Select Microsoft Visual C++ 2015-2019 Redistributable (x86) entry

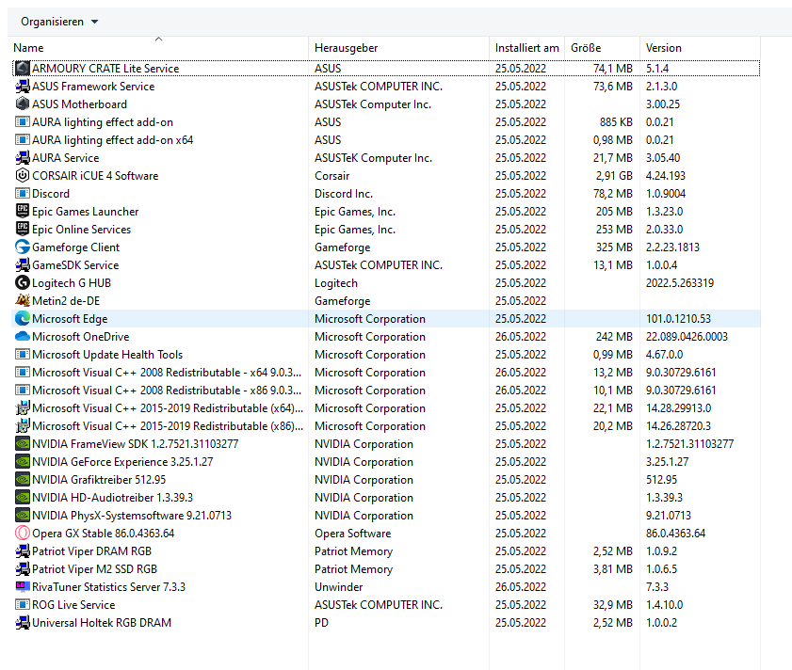(x=386, y=426)
